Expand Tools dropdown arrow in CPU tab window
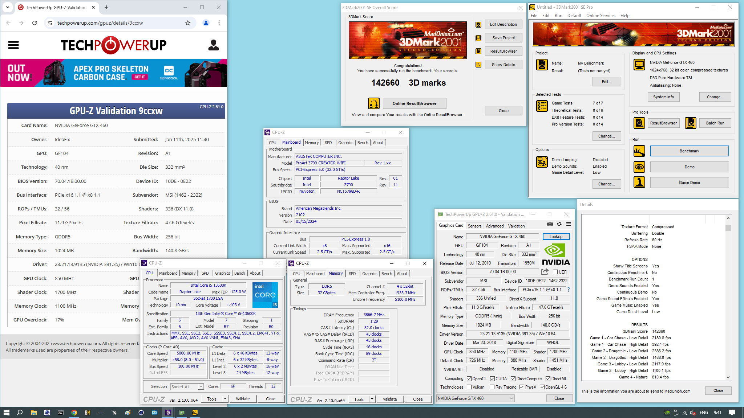The image size is (744, 418). [225, 399]
